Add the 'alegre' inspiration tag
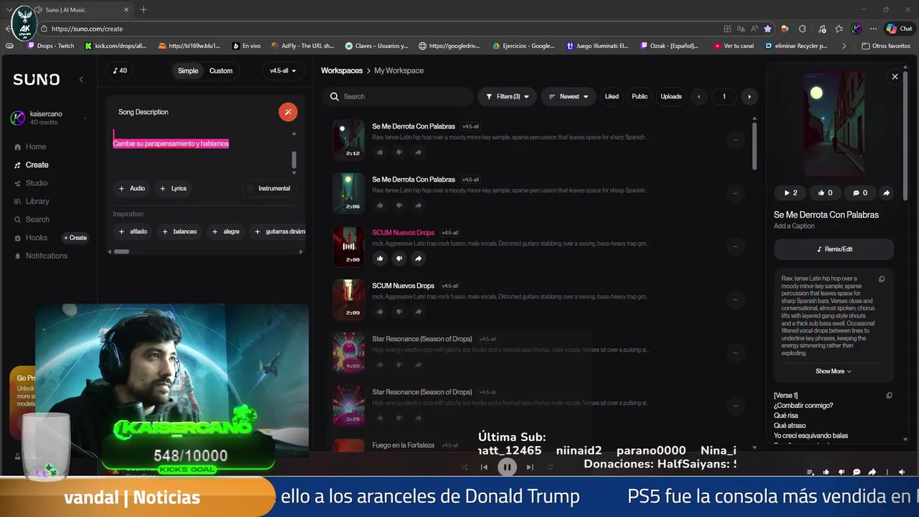This screenshot has height=517, width=919. pos(225,231)
